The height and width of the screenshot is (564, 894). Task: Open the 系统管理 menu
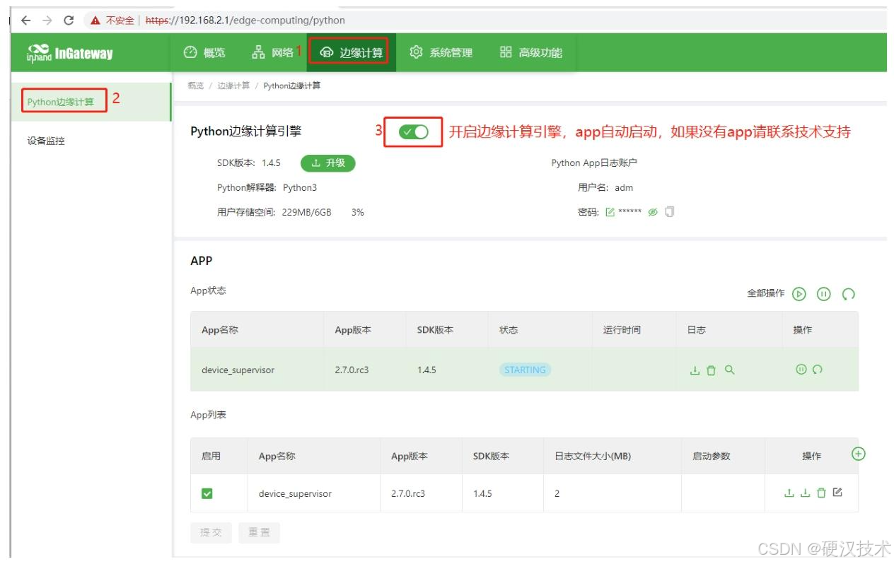[x=441, y=52]
